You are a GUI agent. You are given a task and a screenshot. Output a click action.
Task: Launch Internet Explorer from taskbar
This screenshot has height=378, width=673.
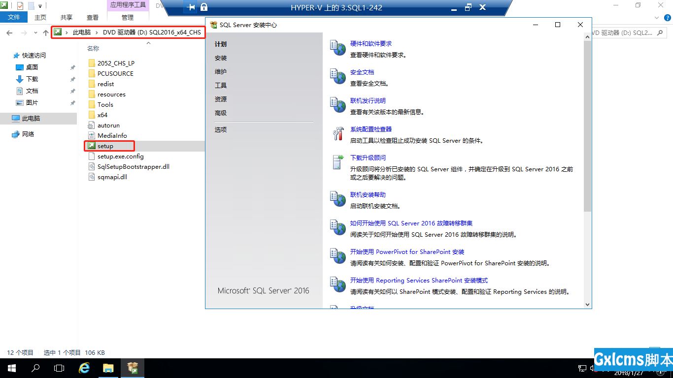click(x=84, y=368)
